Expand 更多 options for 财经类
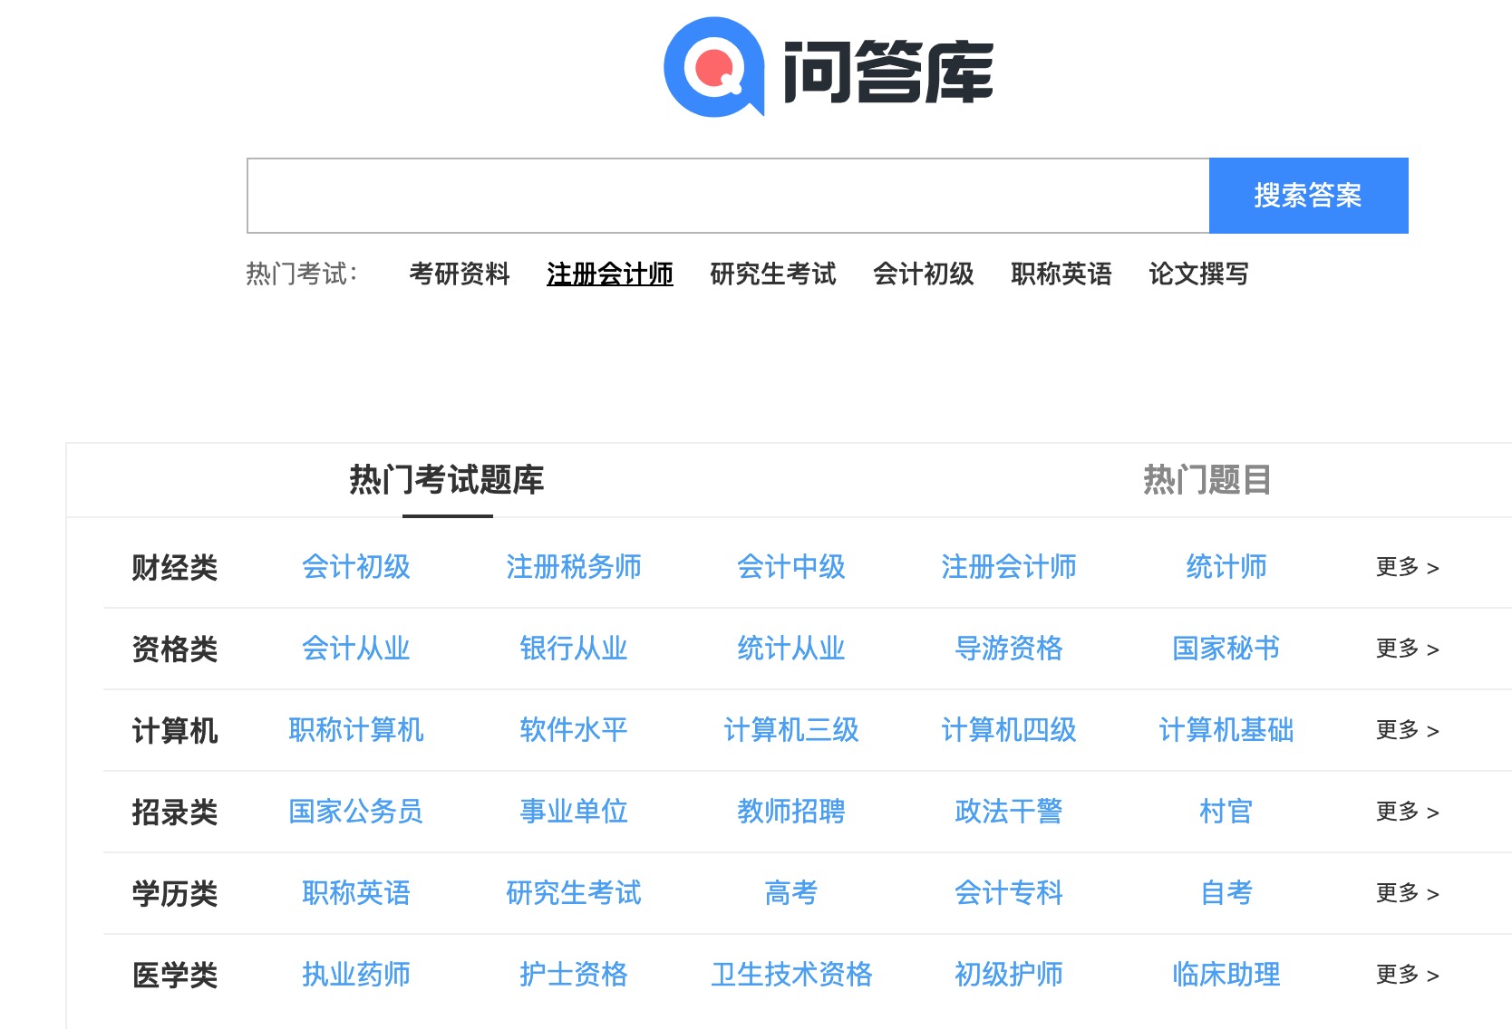Image resolution: width=1512 pixels, height=1029 pixels. tap(1405, 567)
